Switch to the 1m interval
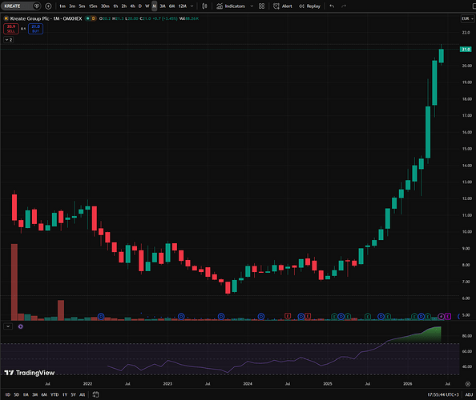Screen dimensions: 476x400 coord(63,6)
